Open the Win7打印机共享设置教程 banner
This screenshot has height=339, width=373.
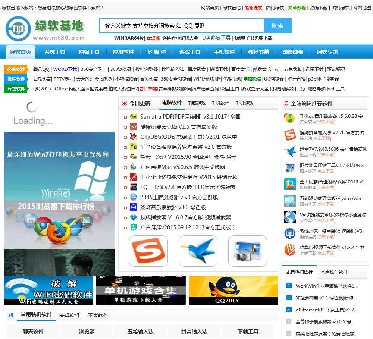[59, 166]
